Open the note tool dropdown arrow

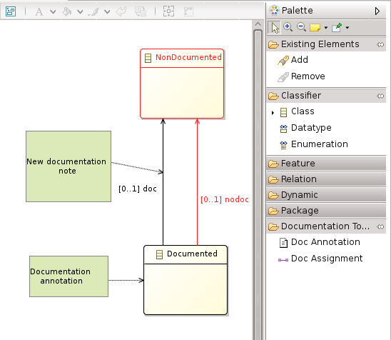[x=325, y=28]
